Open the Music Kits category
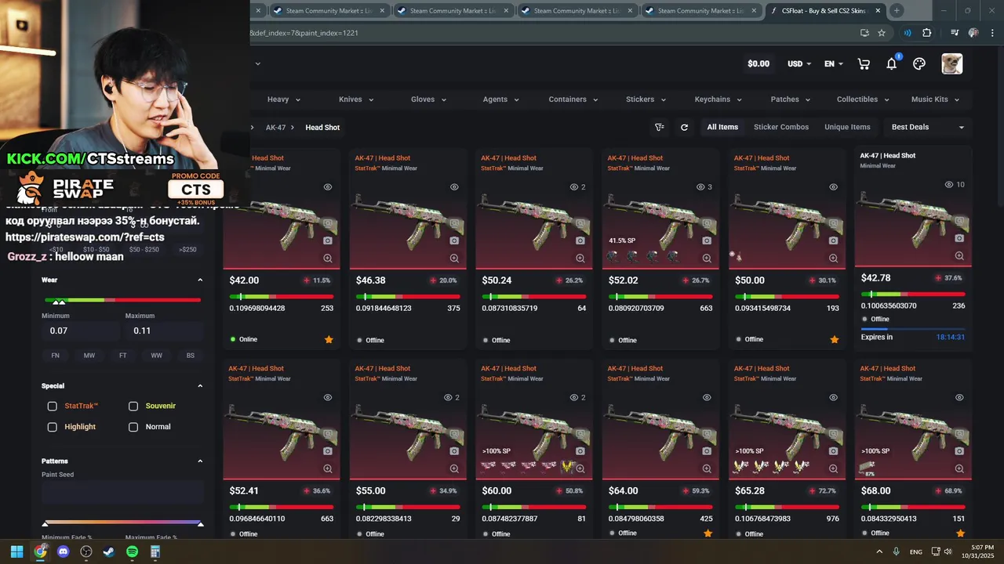Image resolution: width=1004 pixels, height=564 pixels. (x=935, y=99)
